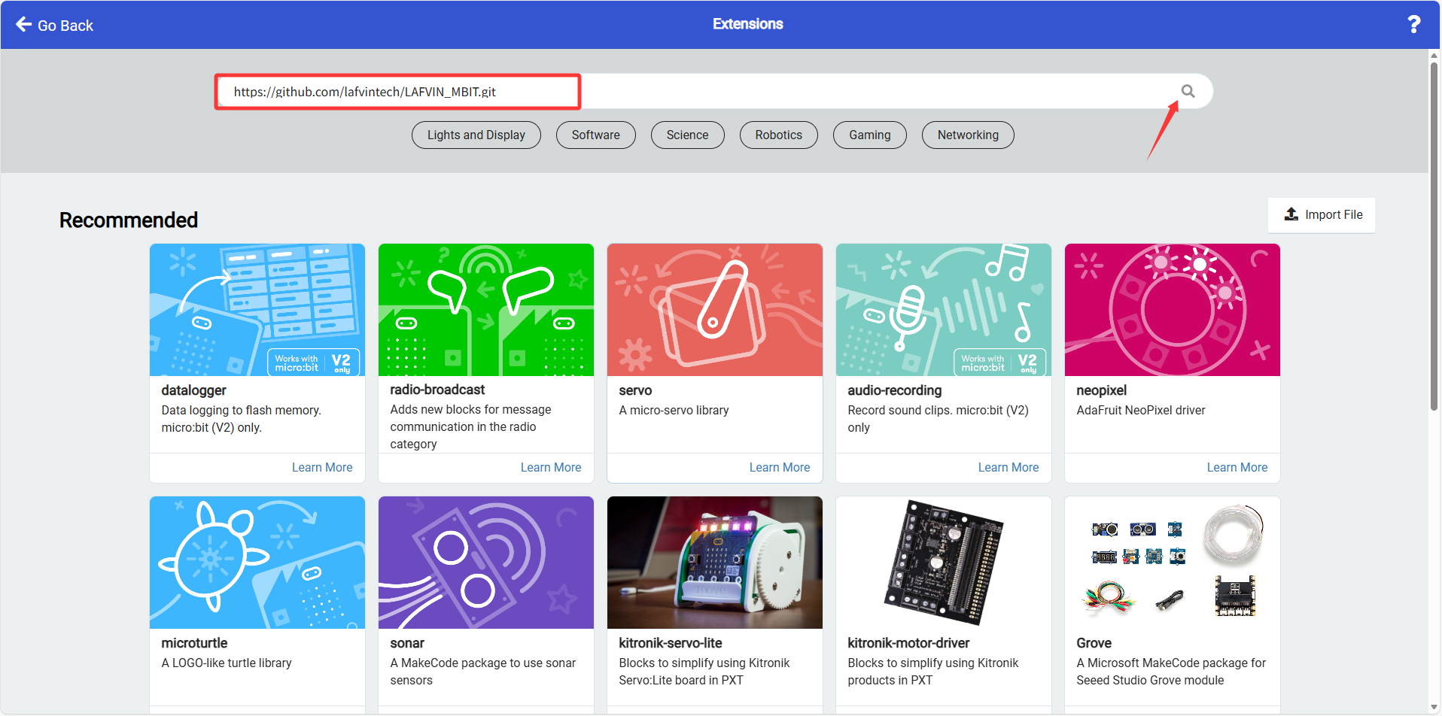Open the help question mark icon
1442x716 pixels.
pyautogui.click(x=1414, y=24)
